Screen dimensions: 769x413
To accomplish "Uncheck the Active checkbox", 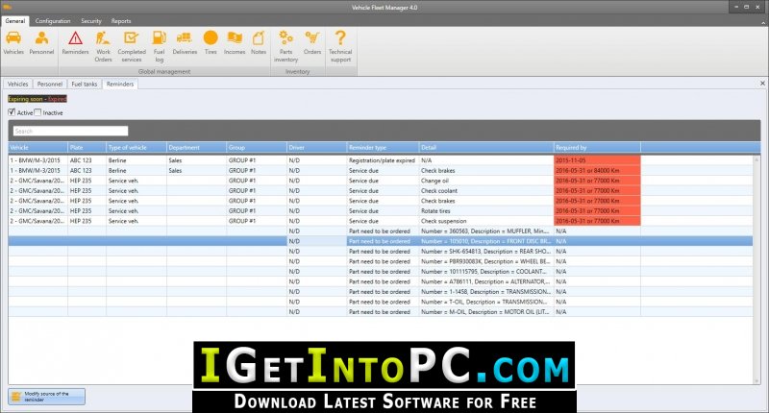I will [12, 112].
